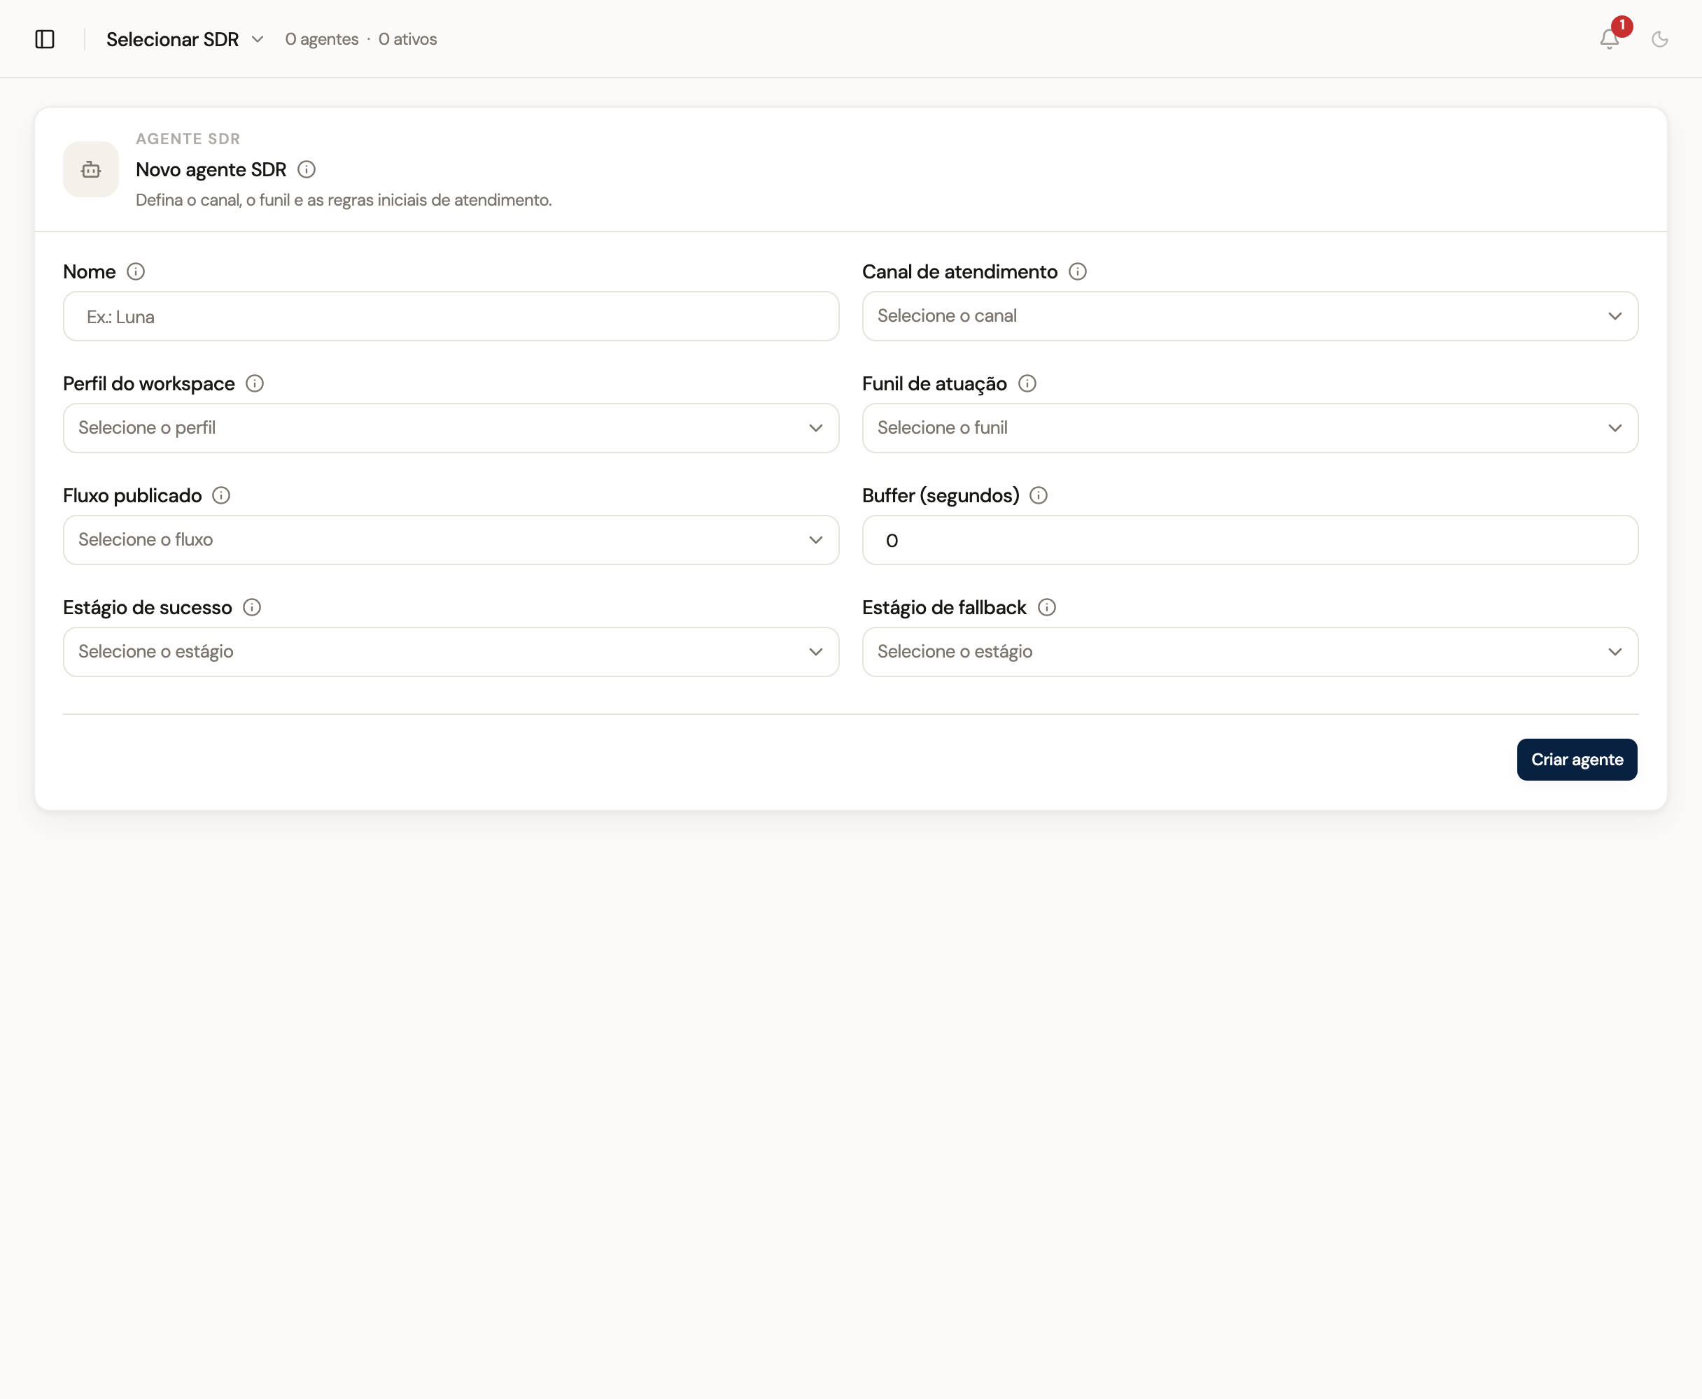Show info for Perfil do workspace
This screenshot has width=1702, height=1399.
[255, 383]
